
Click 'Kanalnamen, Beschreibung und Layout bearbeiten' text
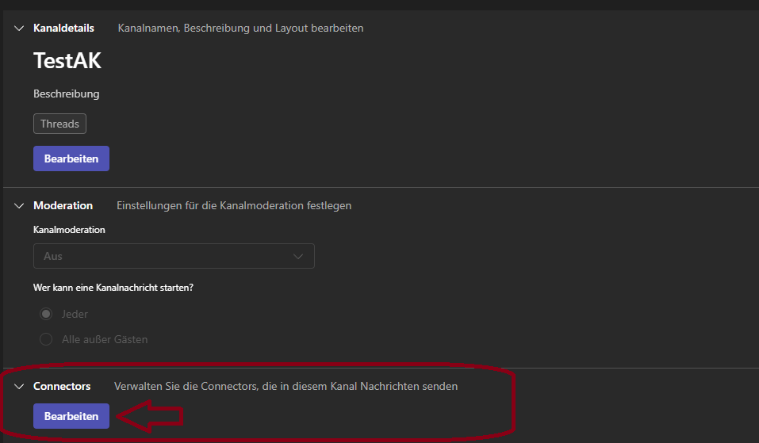[240, 28]
